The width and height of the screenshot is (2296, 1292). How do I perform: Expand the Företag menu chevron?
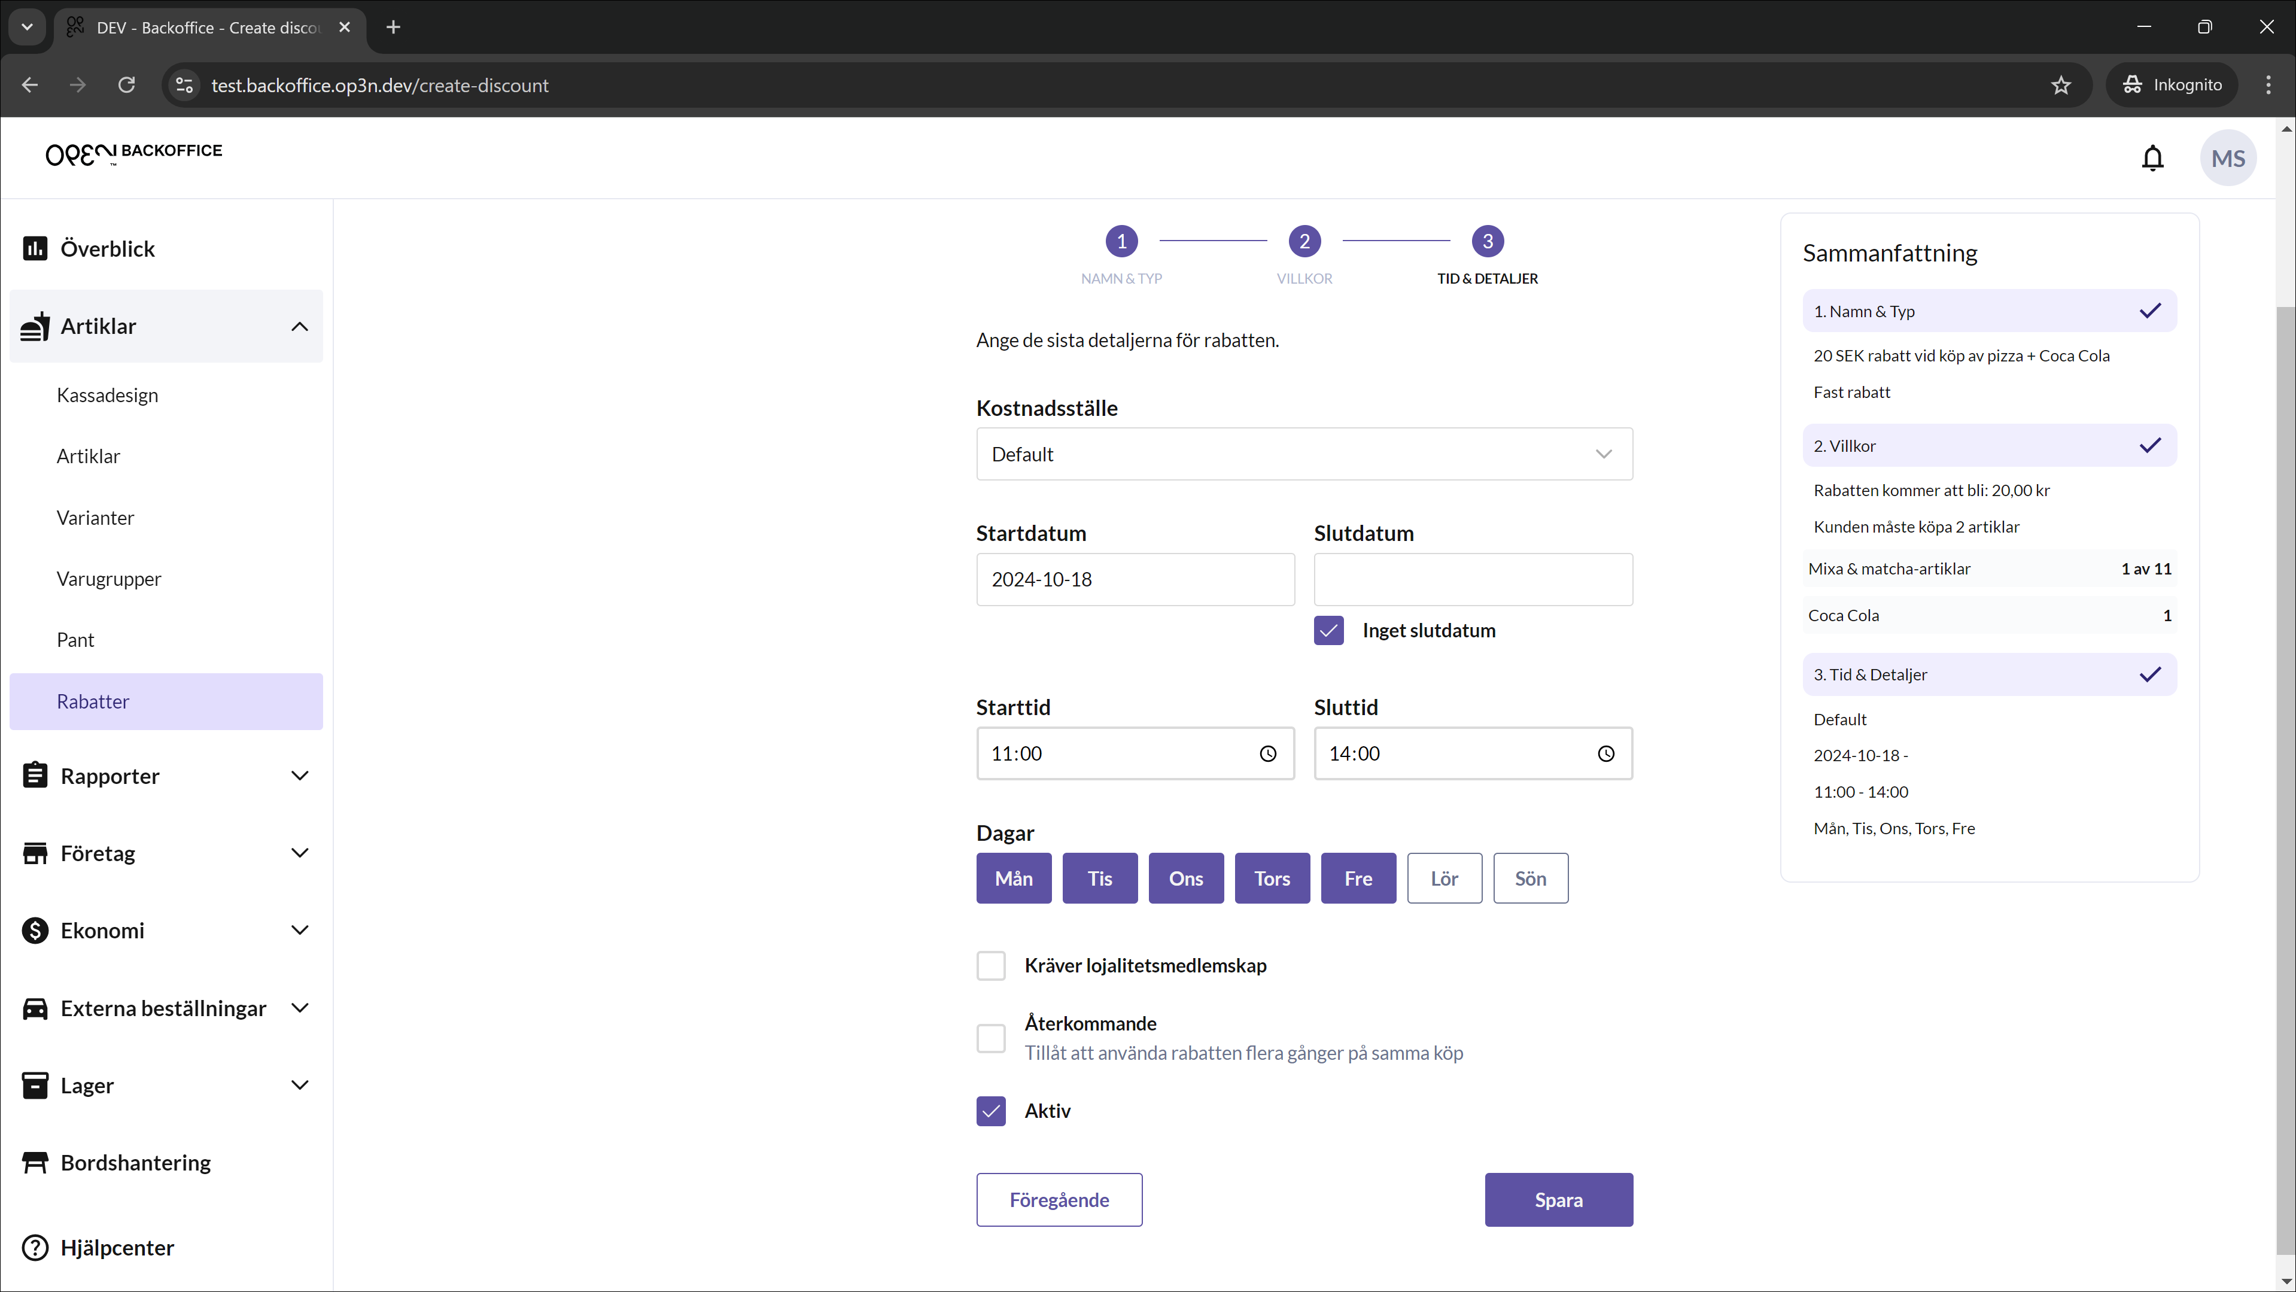pyautogui.click(x=299, y=852)
